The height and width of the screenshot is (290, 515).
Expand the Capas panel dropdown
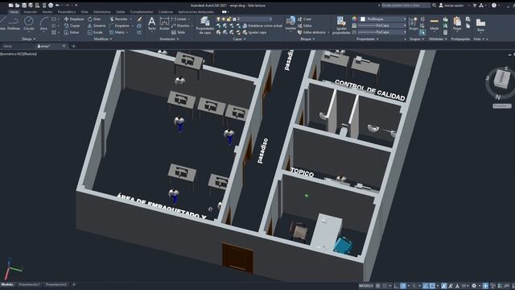239,39
